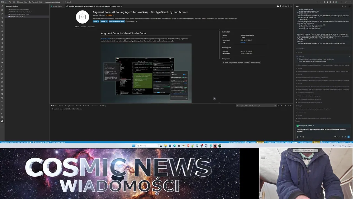Select the FEATURES tab of the extension
Screen dimensions: 353x199
83,27
